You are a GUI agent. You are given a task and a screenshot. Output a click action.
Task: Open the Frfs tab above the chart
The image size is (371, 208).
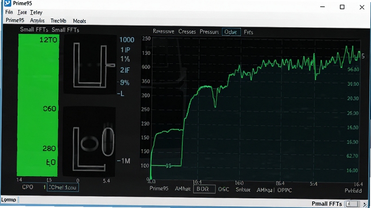click(249, 32)
